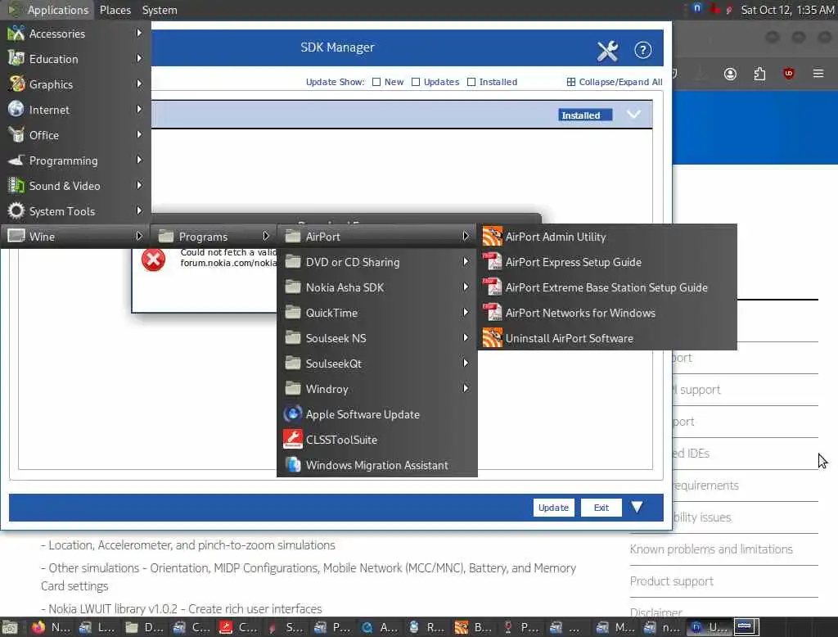The height and width of the screenshot is (637, 838).
Task: Click the Collapse/Expand All grid icon
Action: coord(570,82)
